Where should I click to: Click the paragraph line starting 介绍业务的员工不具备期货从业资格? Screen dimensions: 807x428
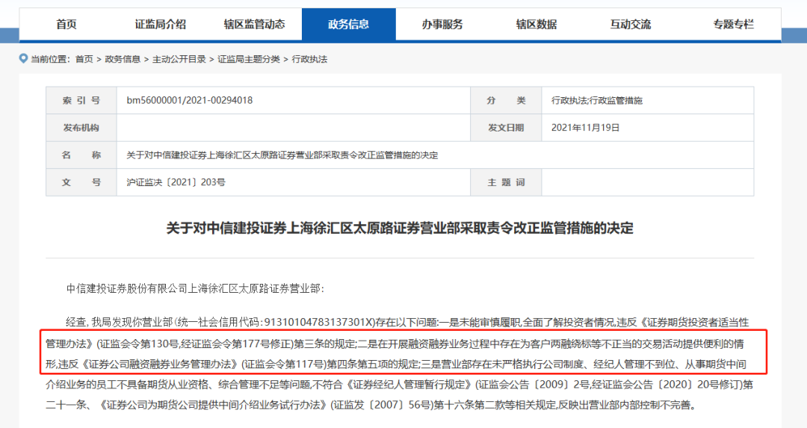point(399,384)
